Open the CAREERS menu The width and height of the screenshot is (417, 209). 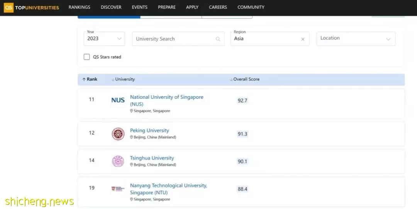(x=218, y=7)
